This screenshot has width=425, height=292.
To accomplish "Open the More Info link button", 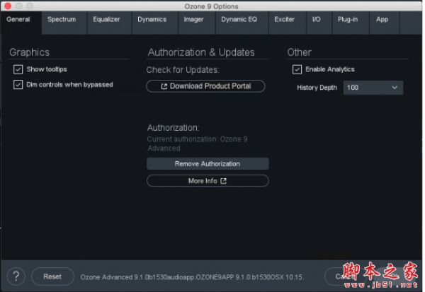I will 208,181.
